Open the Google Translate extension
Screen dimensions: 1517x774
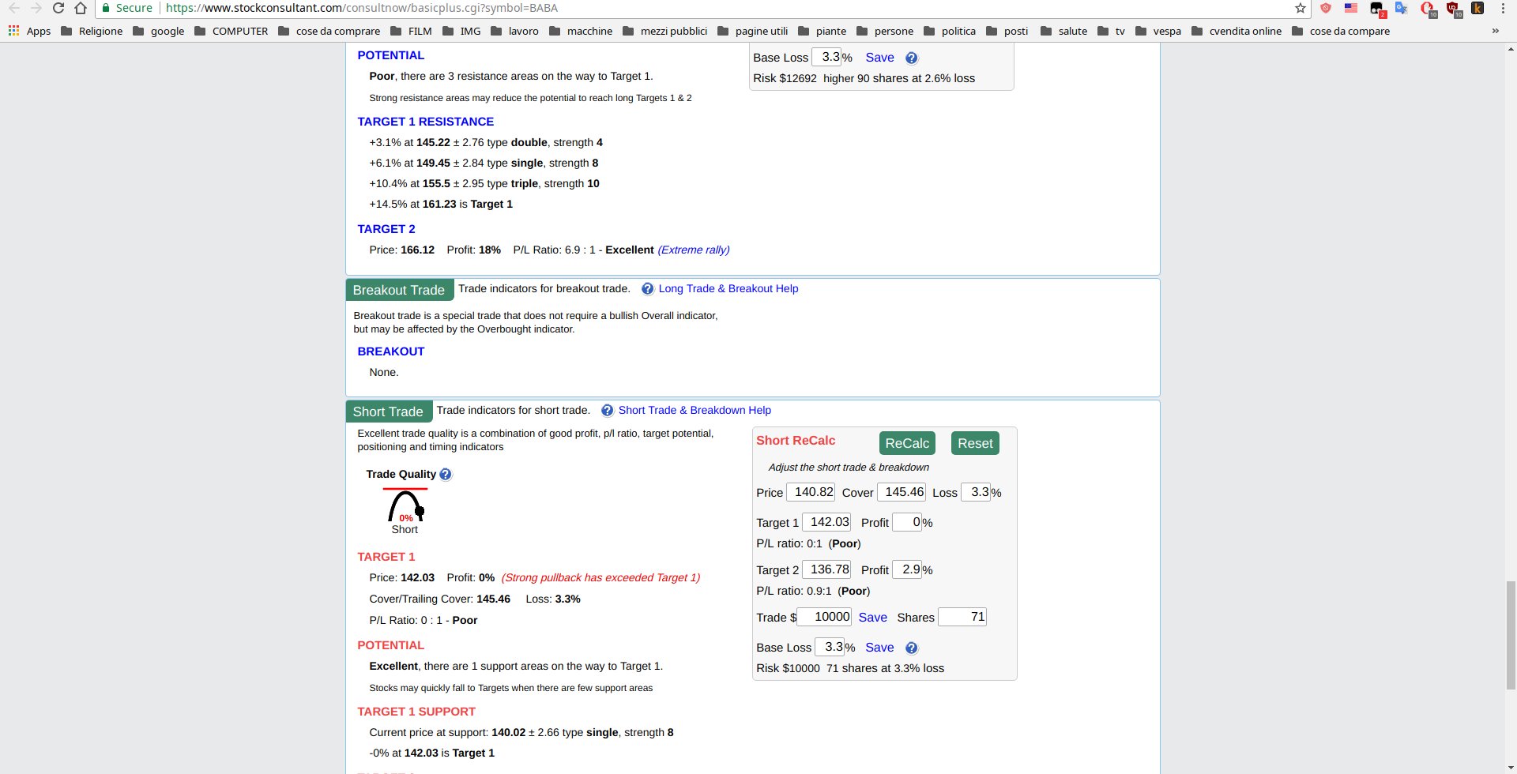(1402, 8)
